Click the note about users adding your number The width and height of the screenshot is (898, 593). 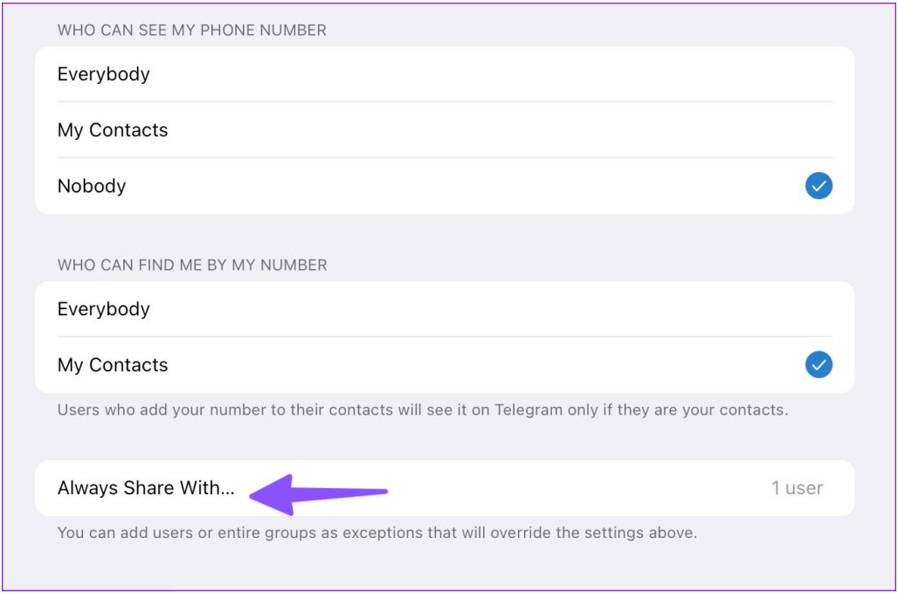[x=423, y=410]
